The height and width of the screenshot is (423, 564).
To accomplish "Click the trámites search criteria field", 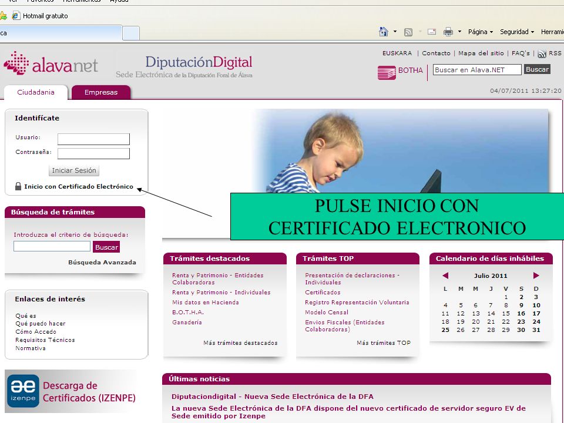I will pyautogui.click(x=52, y=246).
